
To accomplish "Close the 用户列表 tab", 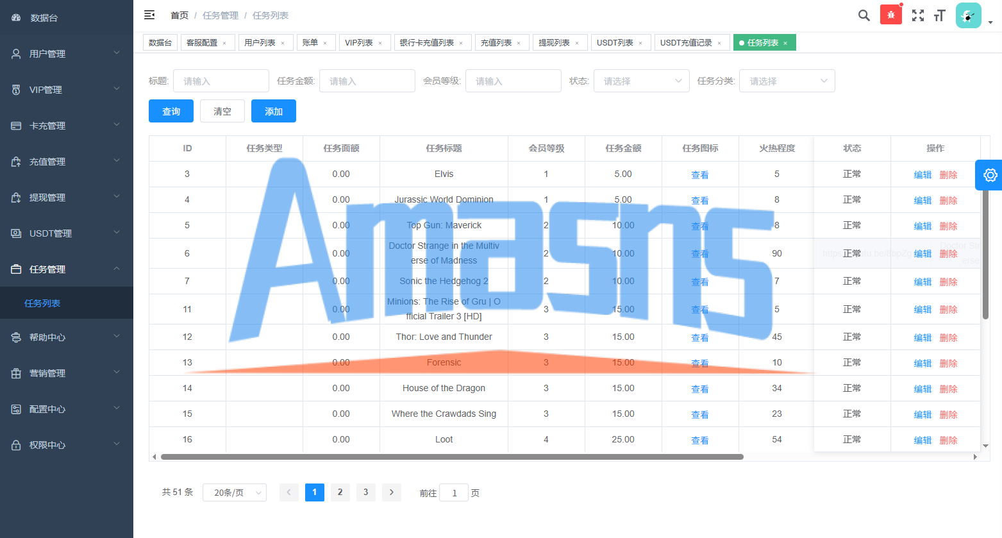I will pyautogui.click(x=283, y=44).
